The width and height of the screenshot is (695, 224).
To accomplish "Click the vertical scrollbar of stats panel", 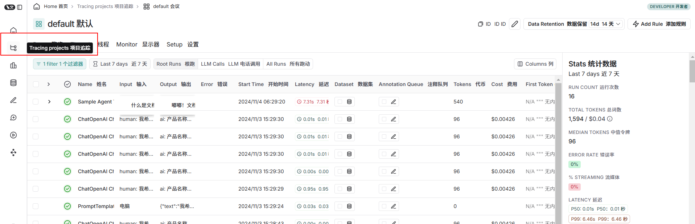I will (692, 71).
